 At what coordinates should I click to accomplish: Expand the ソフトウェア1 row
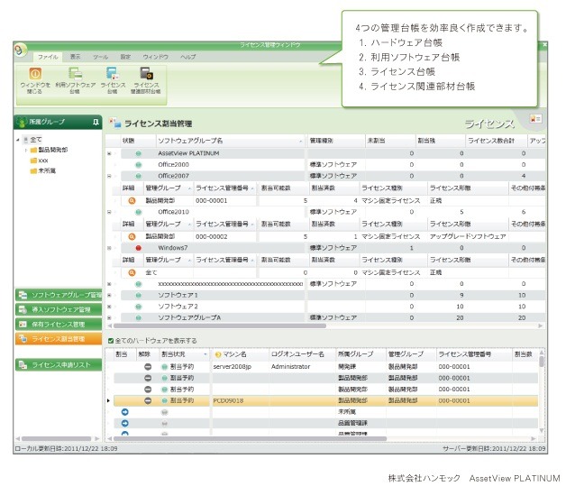pyautogui.click(x=109, y=296)
